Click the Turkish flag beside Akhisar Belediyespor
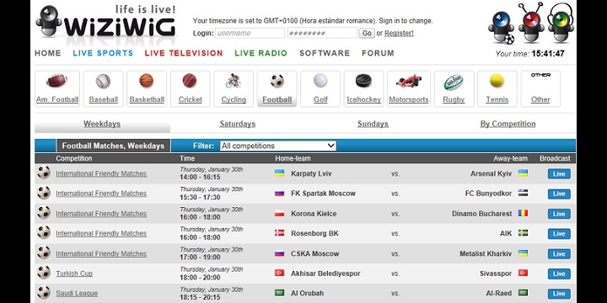The image size is (607, 303). (280, 273)
